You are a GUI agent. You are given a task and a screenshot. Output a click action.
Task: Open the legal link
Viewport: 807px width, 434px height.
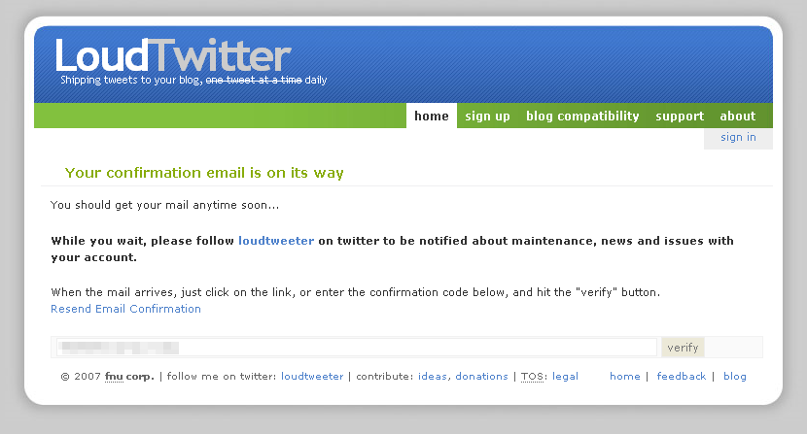pos(565,377)
